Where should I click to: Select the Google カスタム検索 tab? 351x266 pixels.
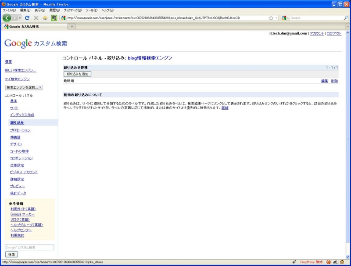click(x=35, y=26)
